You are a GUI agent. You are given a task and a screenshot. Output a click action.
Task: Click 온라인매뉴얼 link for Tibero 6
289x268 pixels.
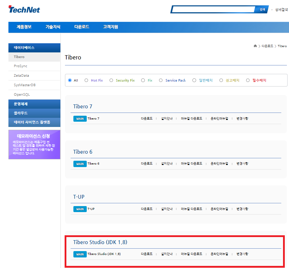(x=219, y=164)
